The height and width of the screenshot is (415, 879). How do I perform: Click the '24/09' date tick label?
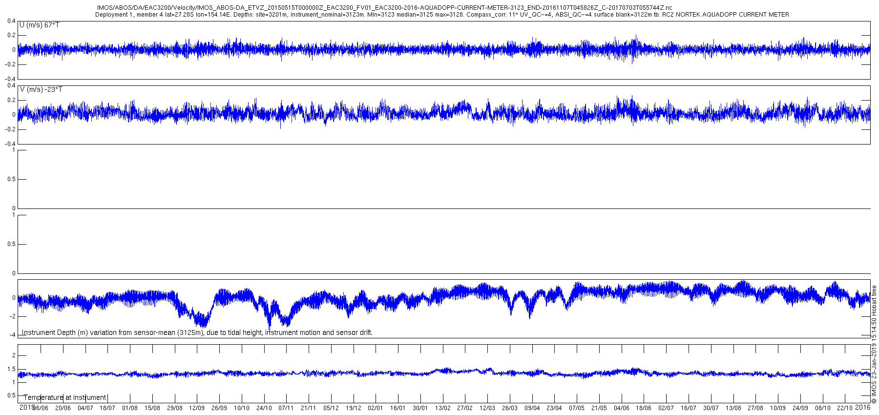click(x=800, y=408)
